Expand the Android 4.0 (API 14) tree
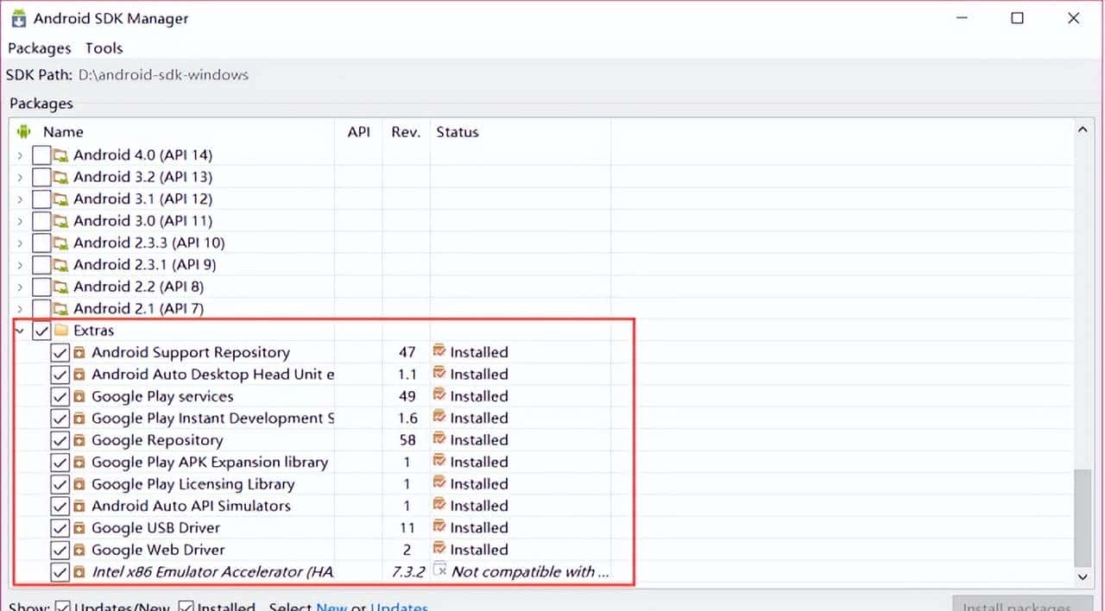The width and height of the screenshot is (1105, 611). 19,154
